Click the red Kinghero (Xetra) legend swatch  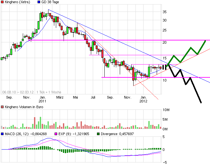(x=2, y=2)
